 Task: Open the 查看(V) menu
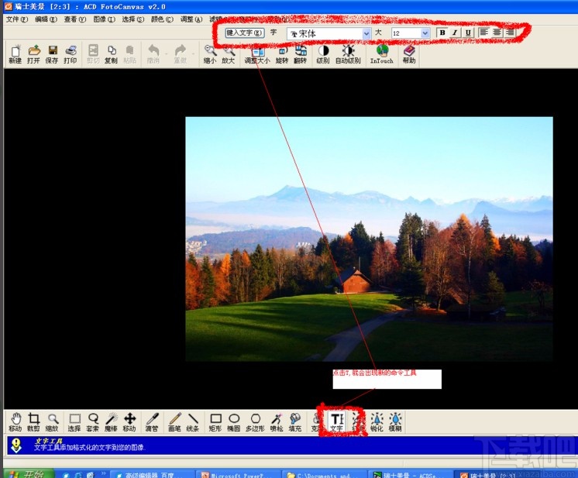[x=75, y=19]
